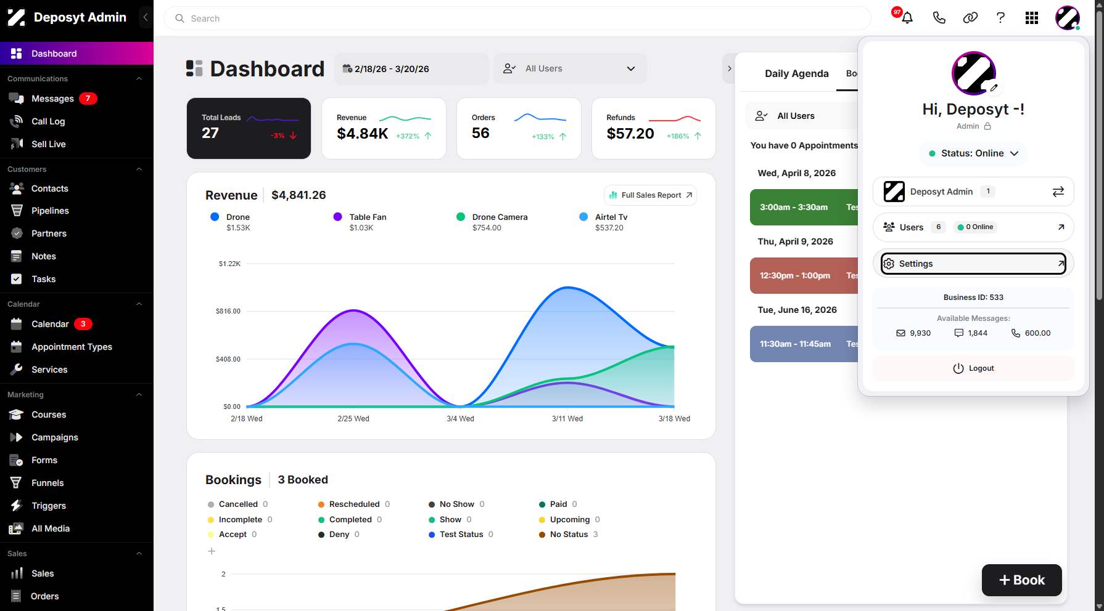The height and width of the screenshot is (611, 1104).
Task: Open the All Users dropdown beside date range
Action: (x=570, y=68)
